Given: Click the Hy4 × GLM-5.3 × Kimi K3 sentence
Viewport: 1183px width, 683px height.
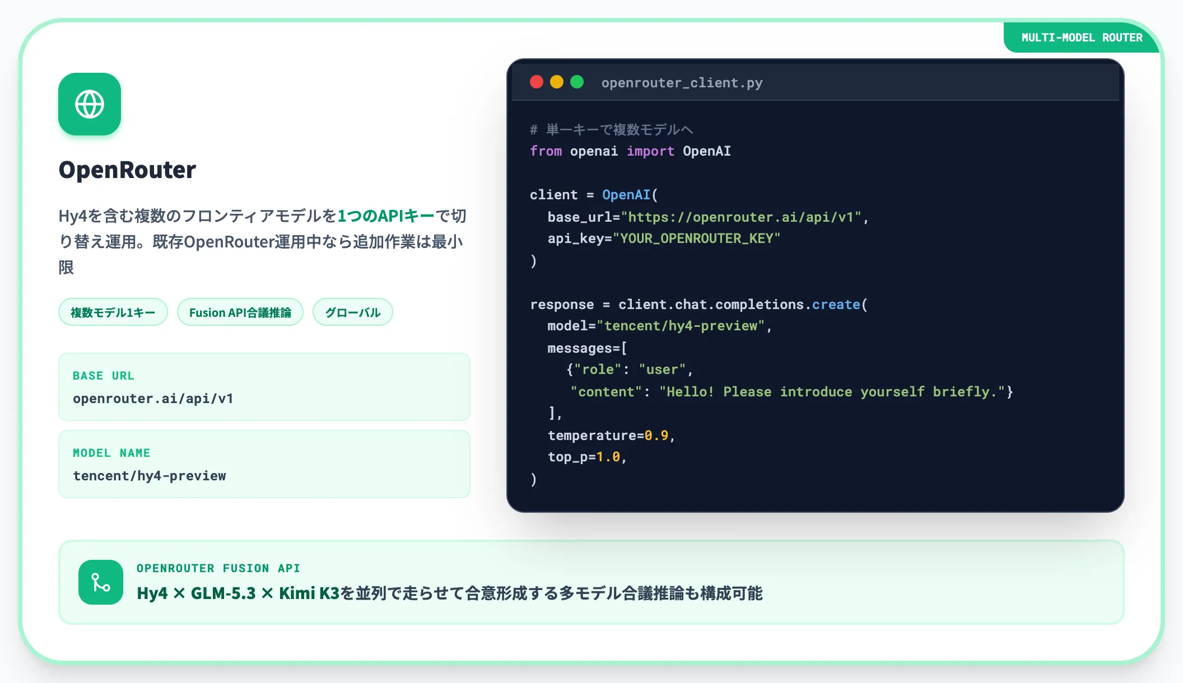Looking at the screenshot, I should (450, 593).
